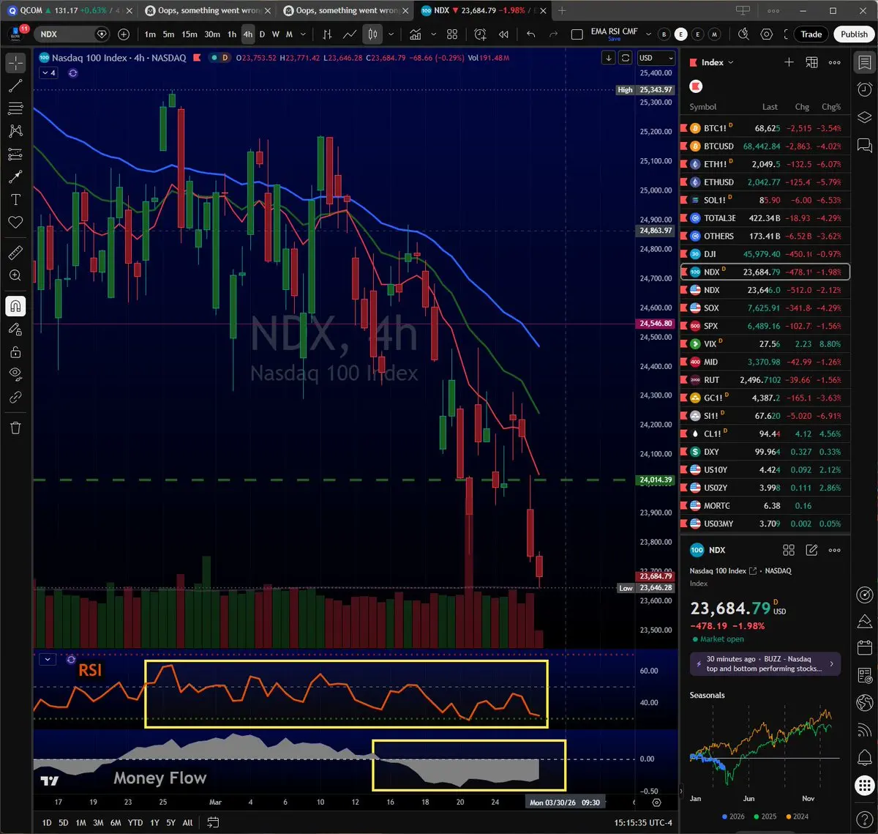The width and height of the screenshot is (878, 834).
Task: Open the Fibonacci retracement tools
Action: pyautogui.click(x=15, y=108)
